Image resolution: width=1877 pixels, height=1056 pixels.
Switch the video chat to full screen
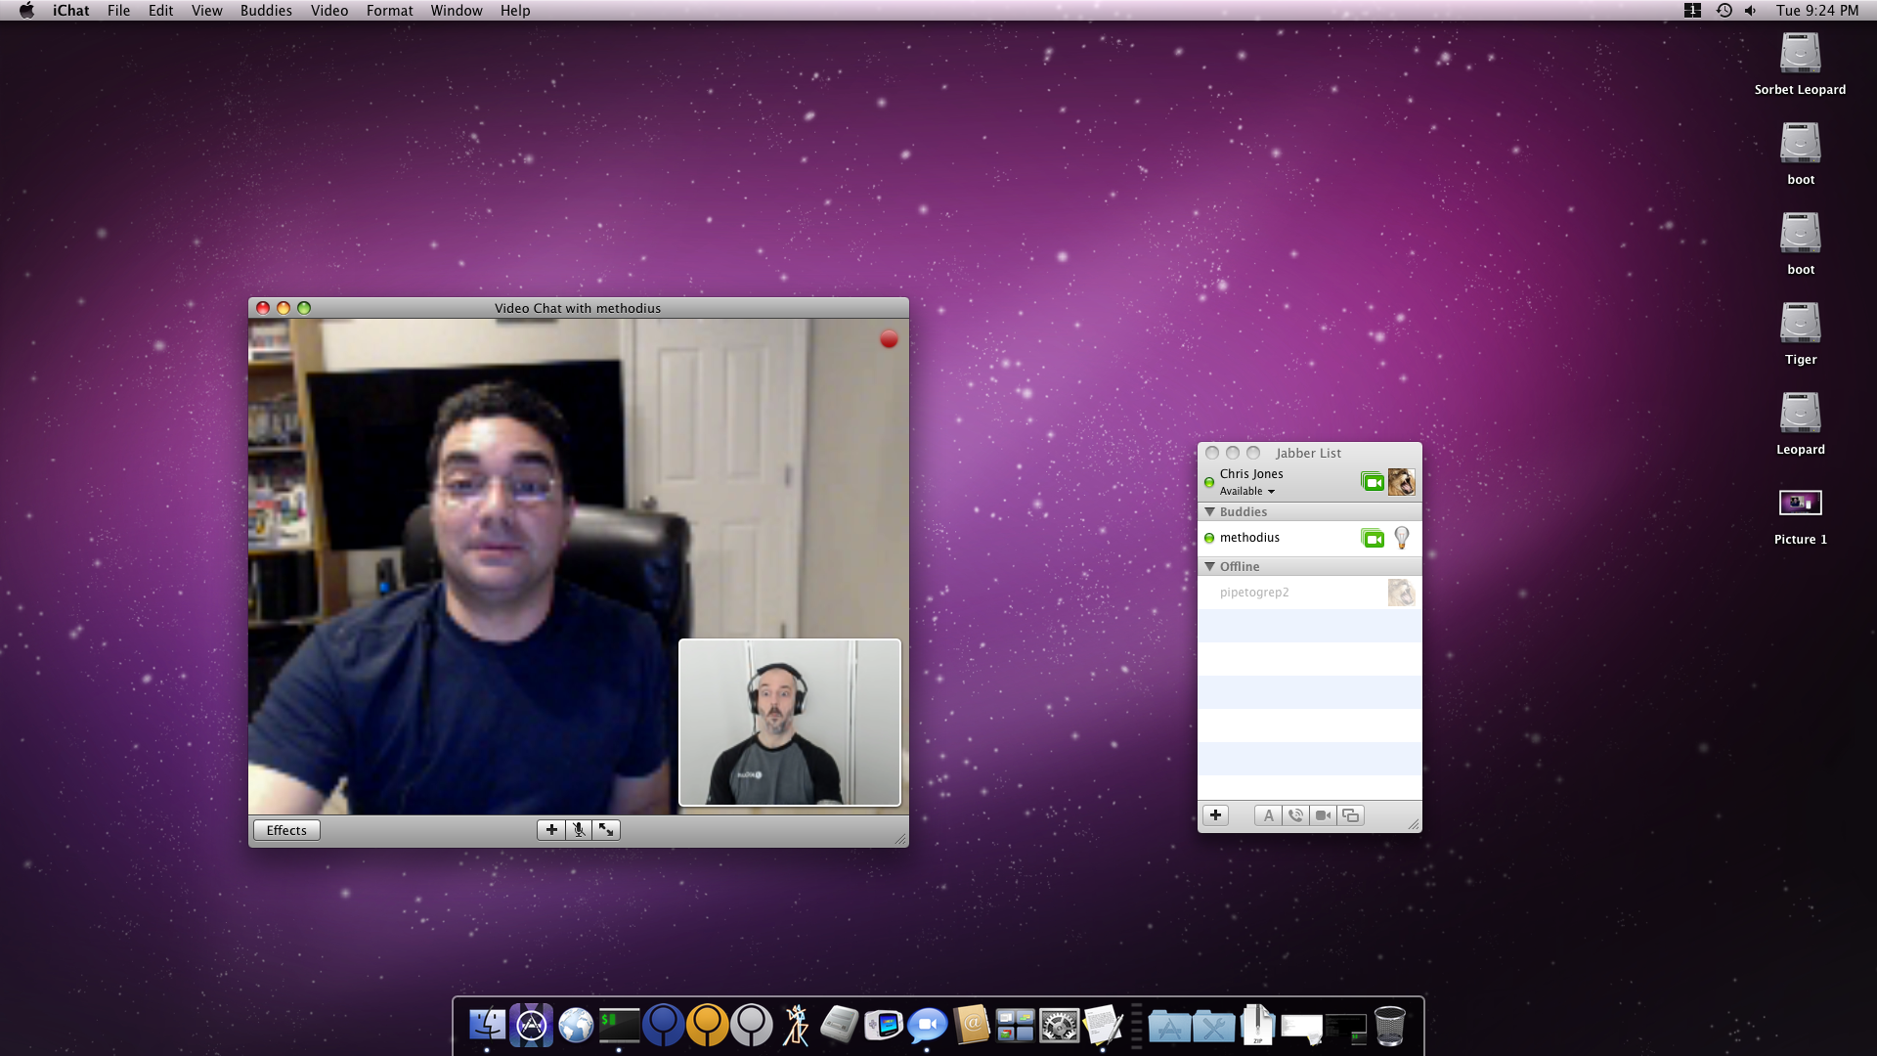606,830
